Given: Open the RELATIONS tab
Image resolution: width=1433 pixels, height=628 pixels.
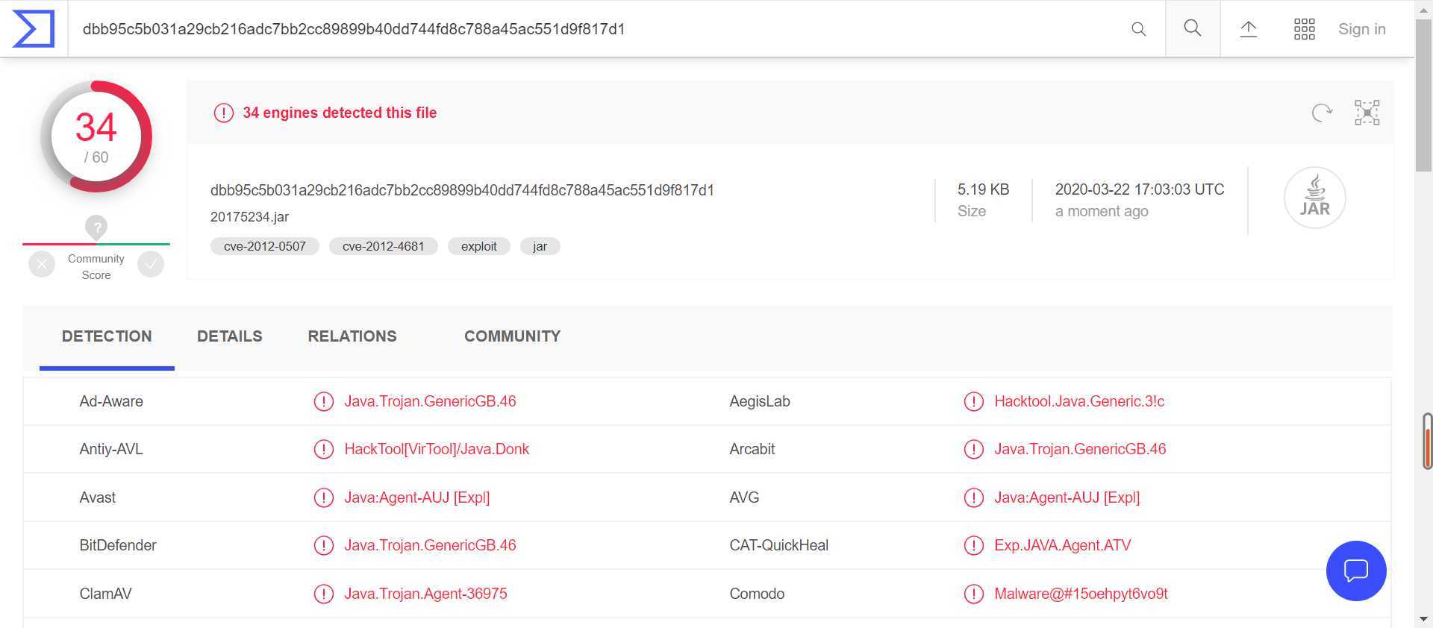Looking at the screenshot, I should point(352,336).
